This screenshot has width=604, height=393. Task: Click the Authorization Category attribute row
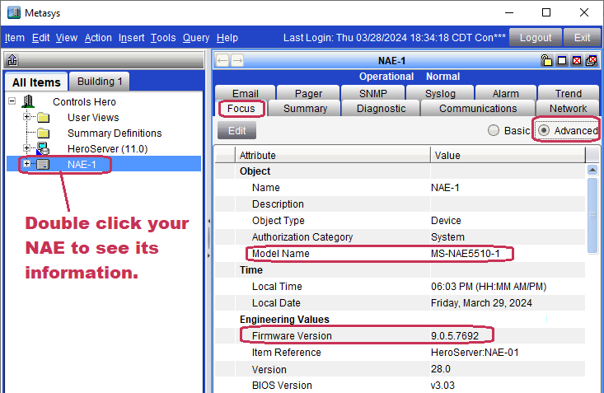400,237
